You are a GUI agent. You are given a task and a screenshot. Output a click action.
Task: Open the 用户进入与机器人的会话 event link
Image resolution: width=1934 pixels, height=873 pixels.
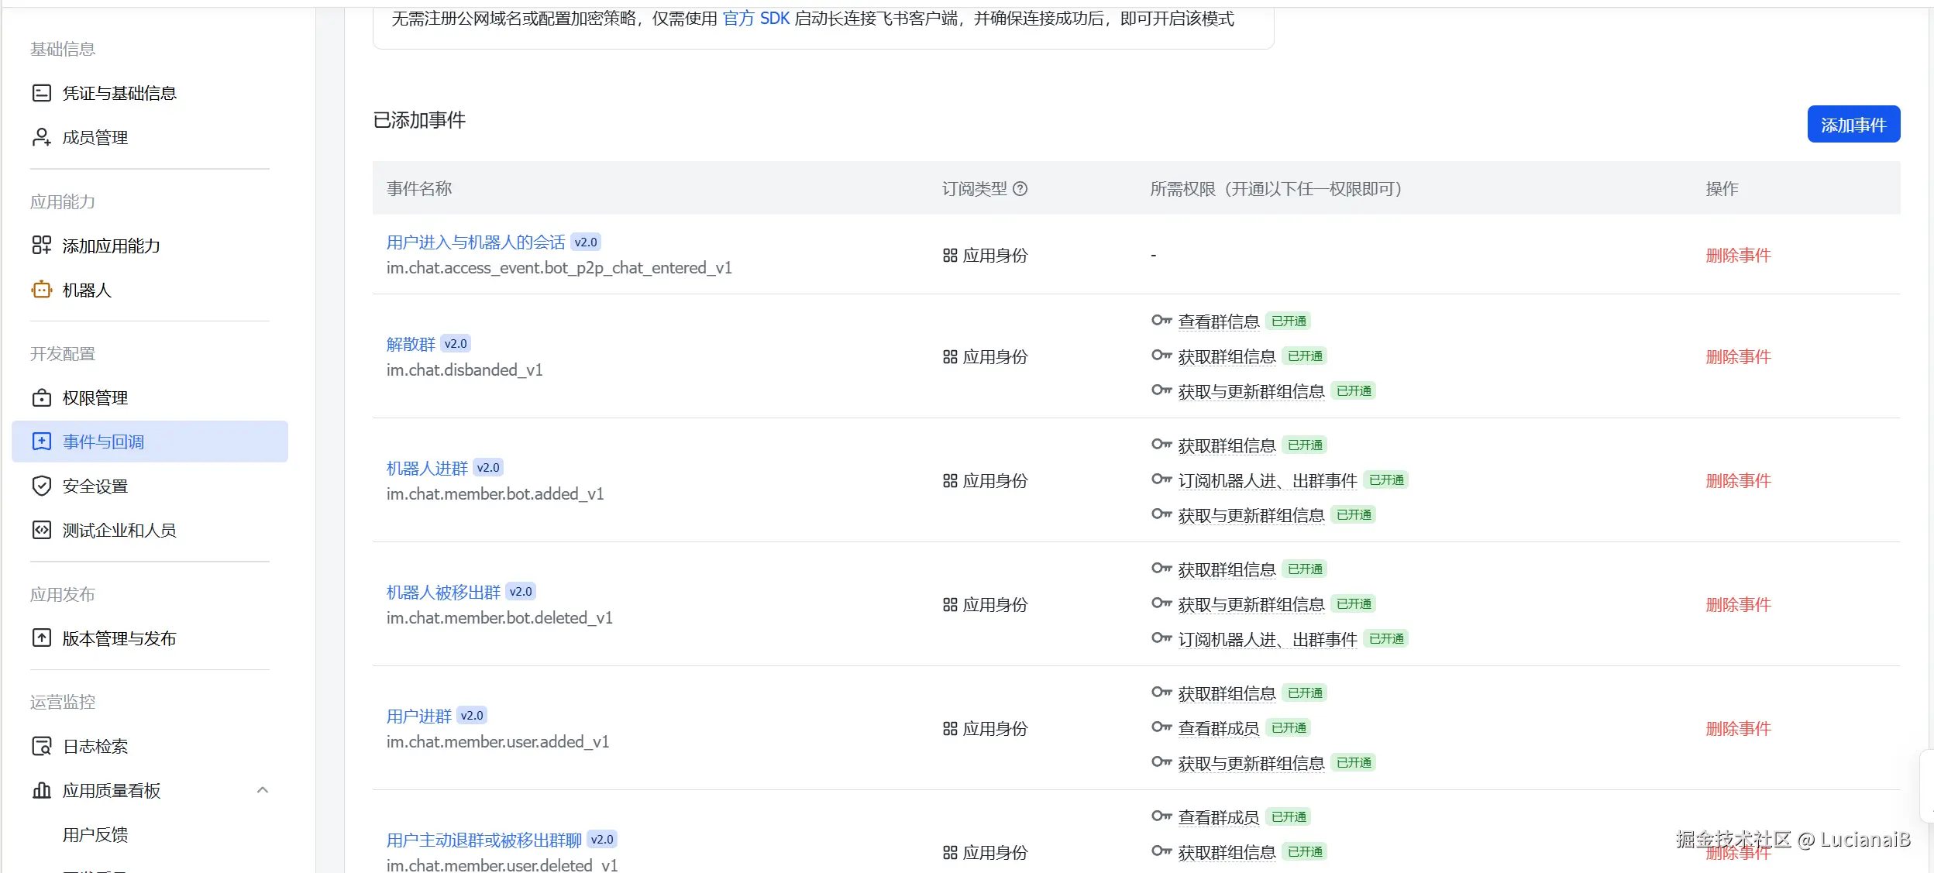click(476, 242)
